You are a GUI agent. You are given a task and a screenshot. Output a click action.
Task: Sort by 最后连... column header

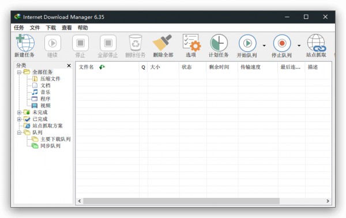pos(292,67)
